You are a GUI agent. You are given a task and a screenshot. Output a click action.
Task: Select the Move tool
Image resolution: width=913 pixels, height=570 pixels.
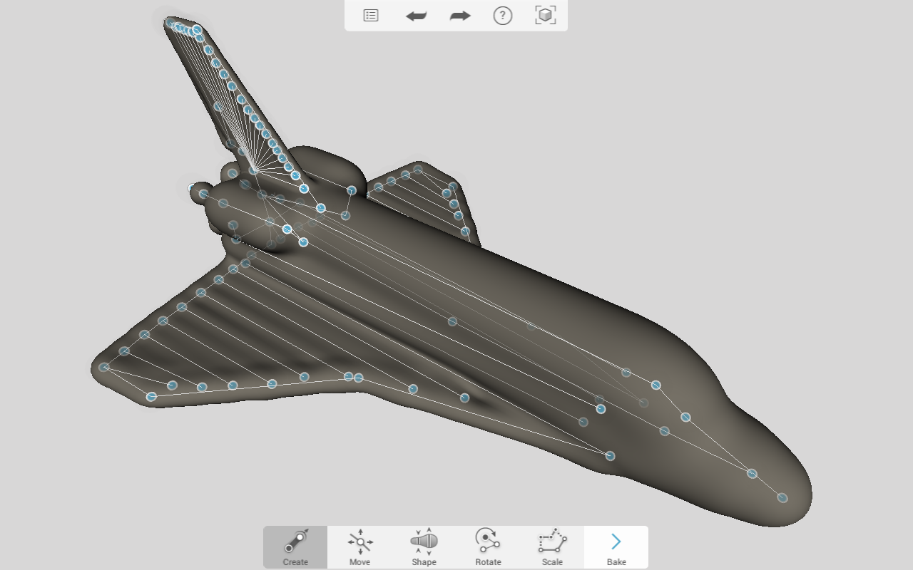(359, 547)
